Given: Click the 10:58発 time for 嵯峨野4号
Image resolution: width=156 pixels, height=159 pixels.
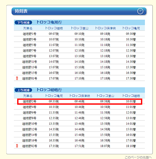Looking at the screenshot, I should [x=105, y=107].
